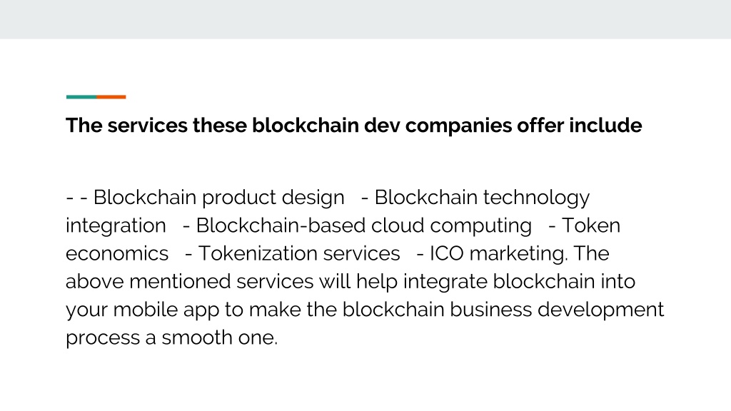
Task: Click the leading double dash before body text
Action: [77, 198]
